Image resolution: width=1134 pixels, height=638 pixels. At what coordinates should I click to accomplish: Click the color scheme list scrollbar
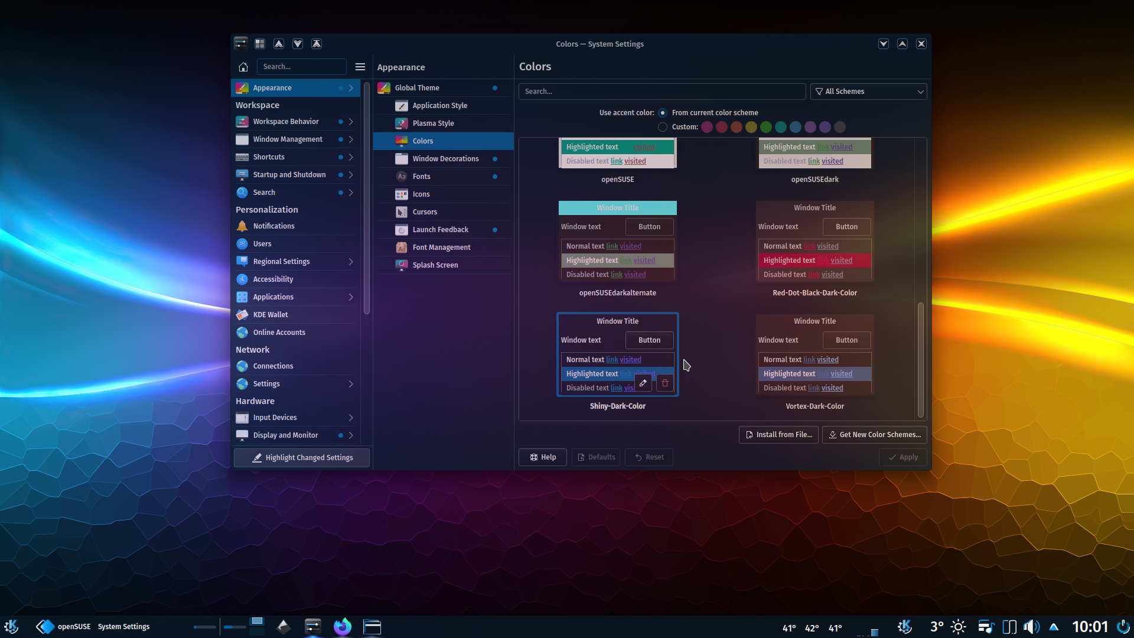(x=920, y=359)
